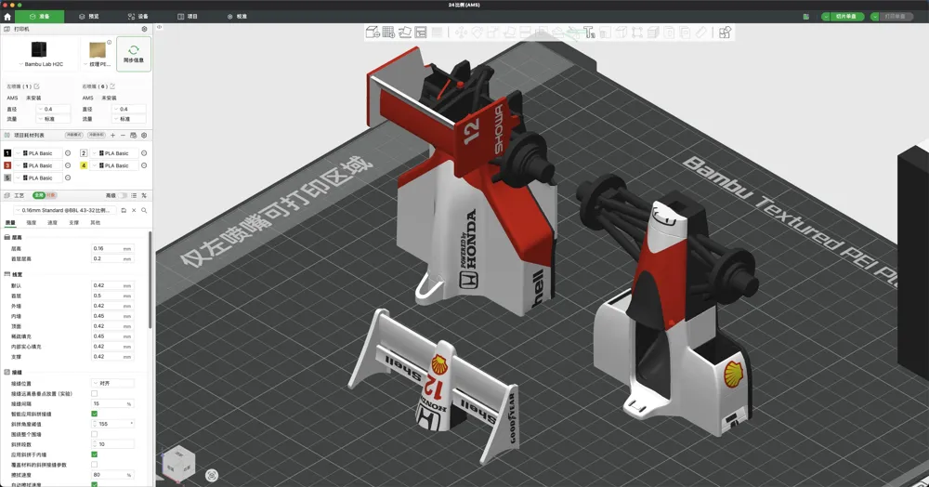
Task: Click the Arrange all objects toolbar icon
Action: click(x=421, y=32)
